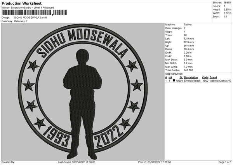The width and height of the screenshot is (233, 165).
Task: Click stitch count 18908 in stop sequence
Action: coord(179,81)
